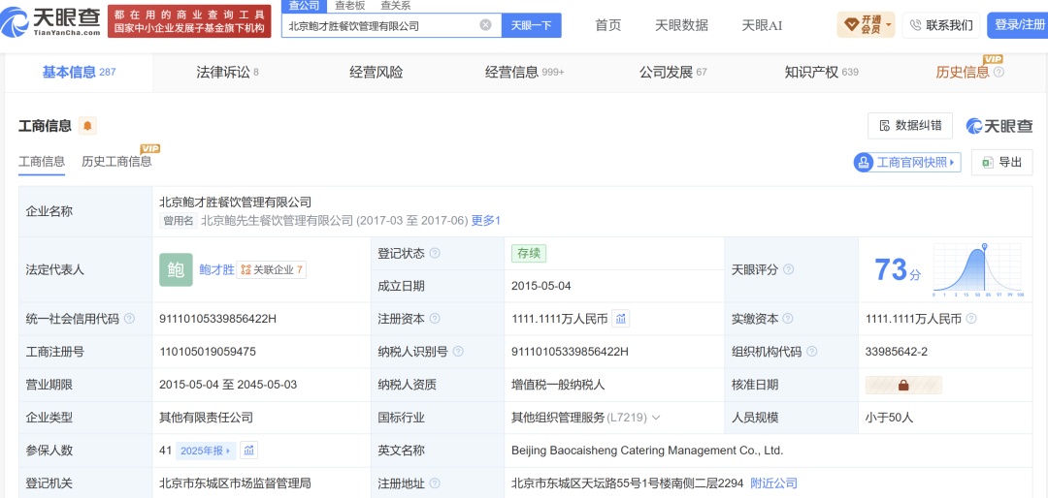Screen dimensions: 1048x498
Task: Select the 公司发展 tab
Action: [673, 72]
